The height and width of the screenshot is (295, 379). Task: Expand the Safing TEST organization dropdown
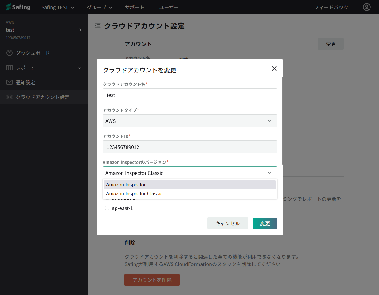coord(58,7)
